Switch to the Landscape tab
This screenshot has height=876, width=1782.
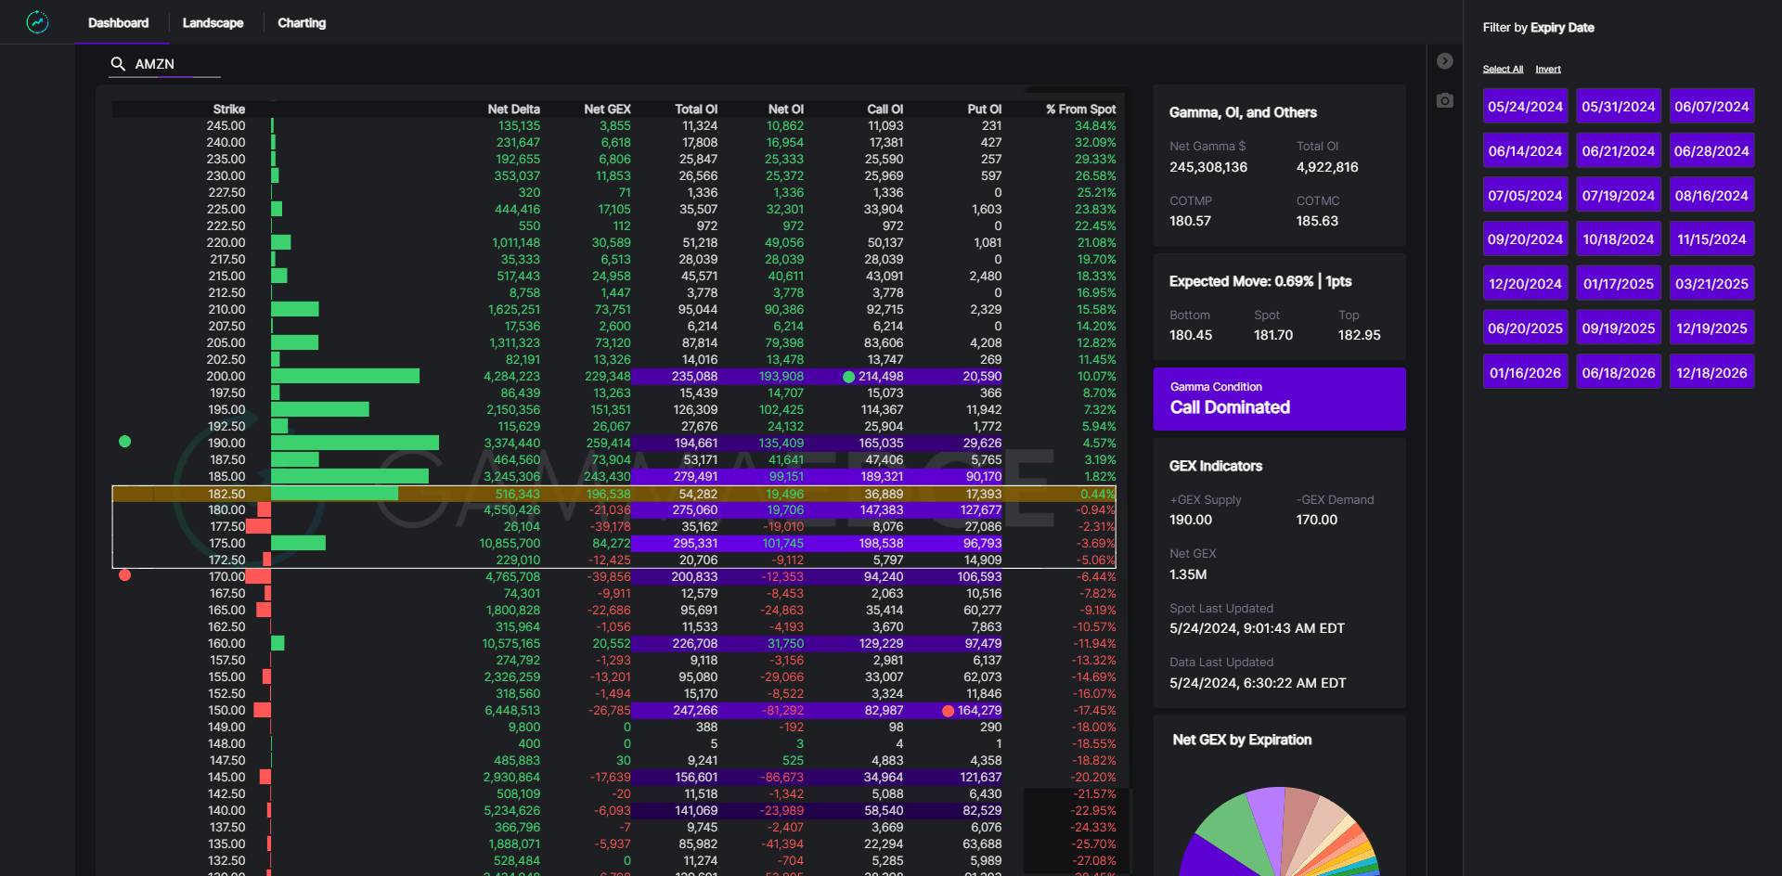click(213, 23)
